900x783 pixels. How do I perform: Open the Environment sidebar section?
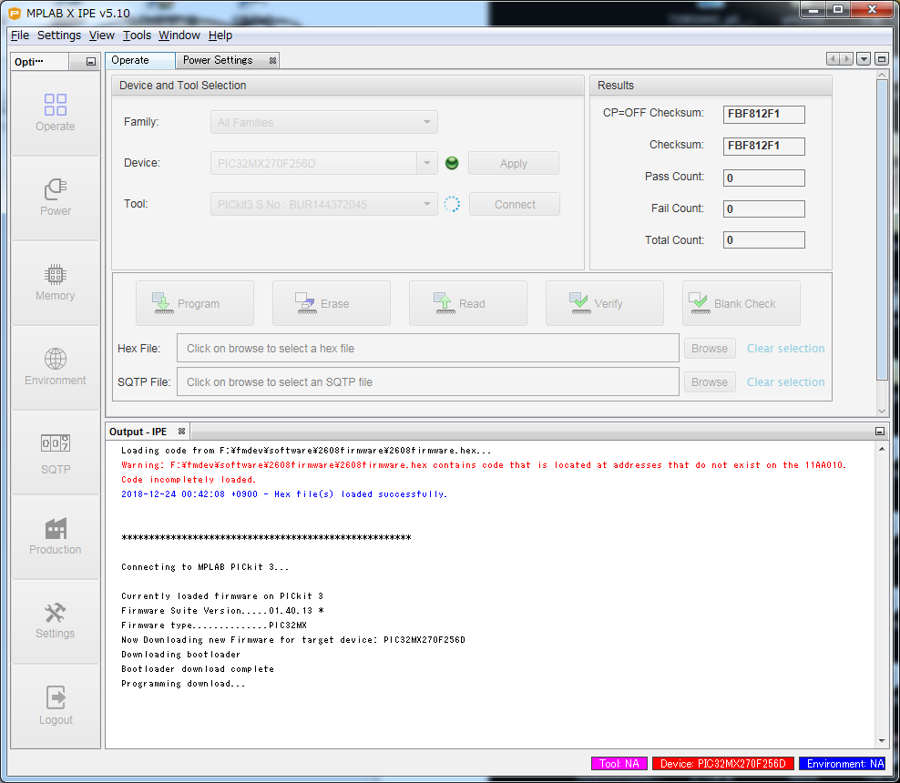(x=55, y=367)
